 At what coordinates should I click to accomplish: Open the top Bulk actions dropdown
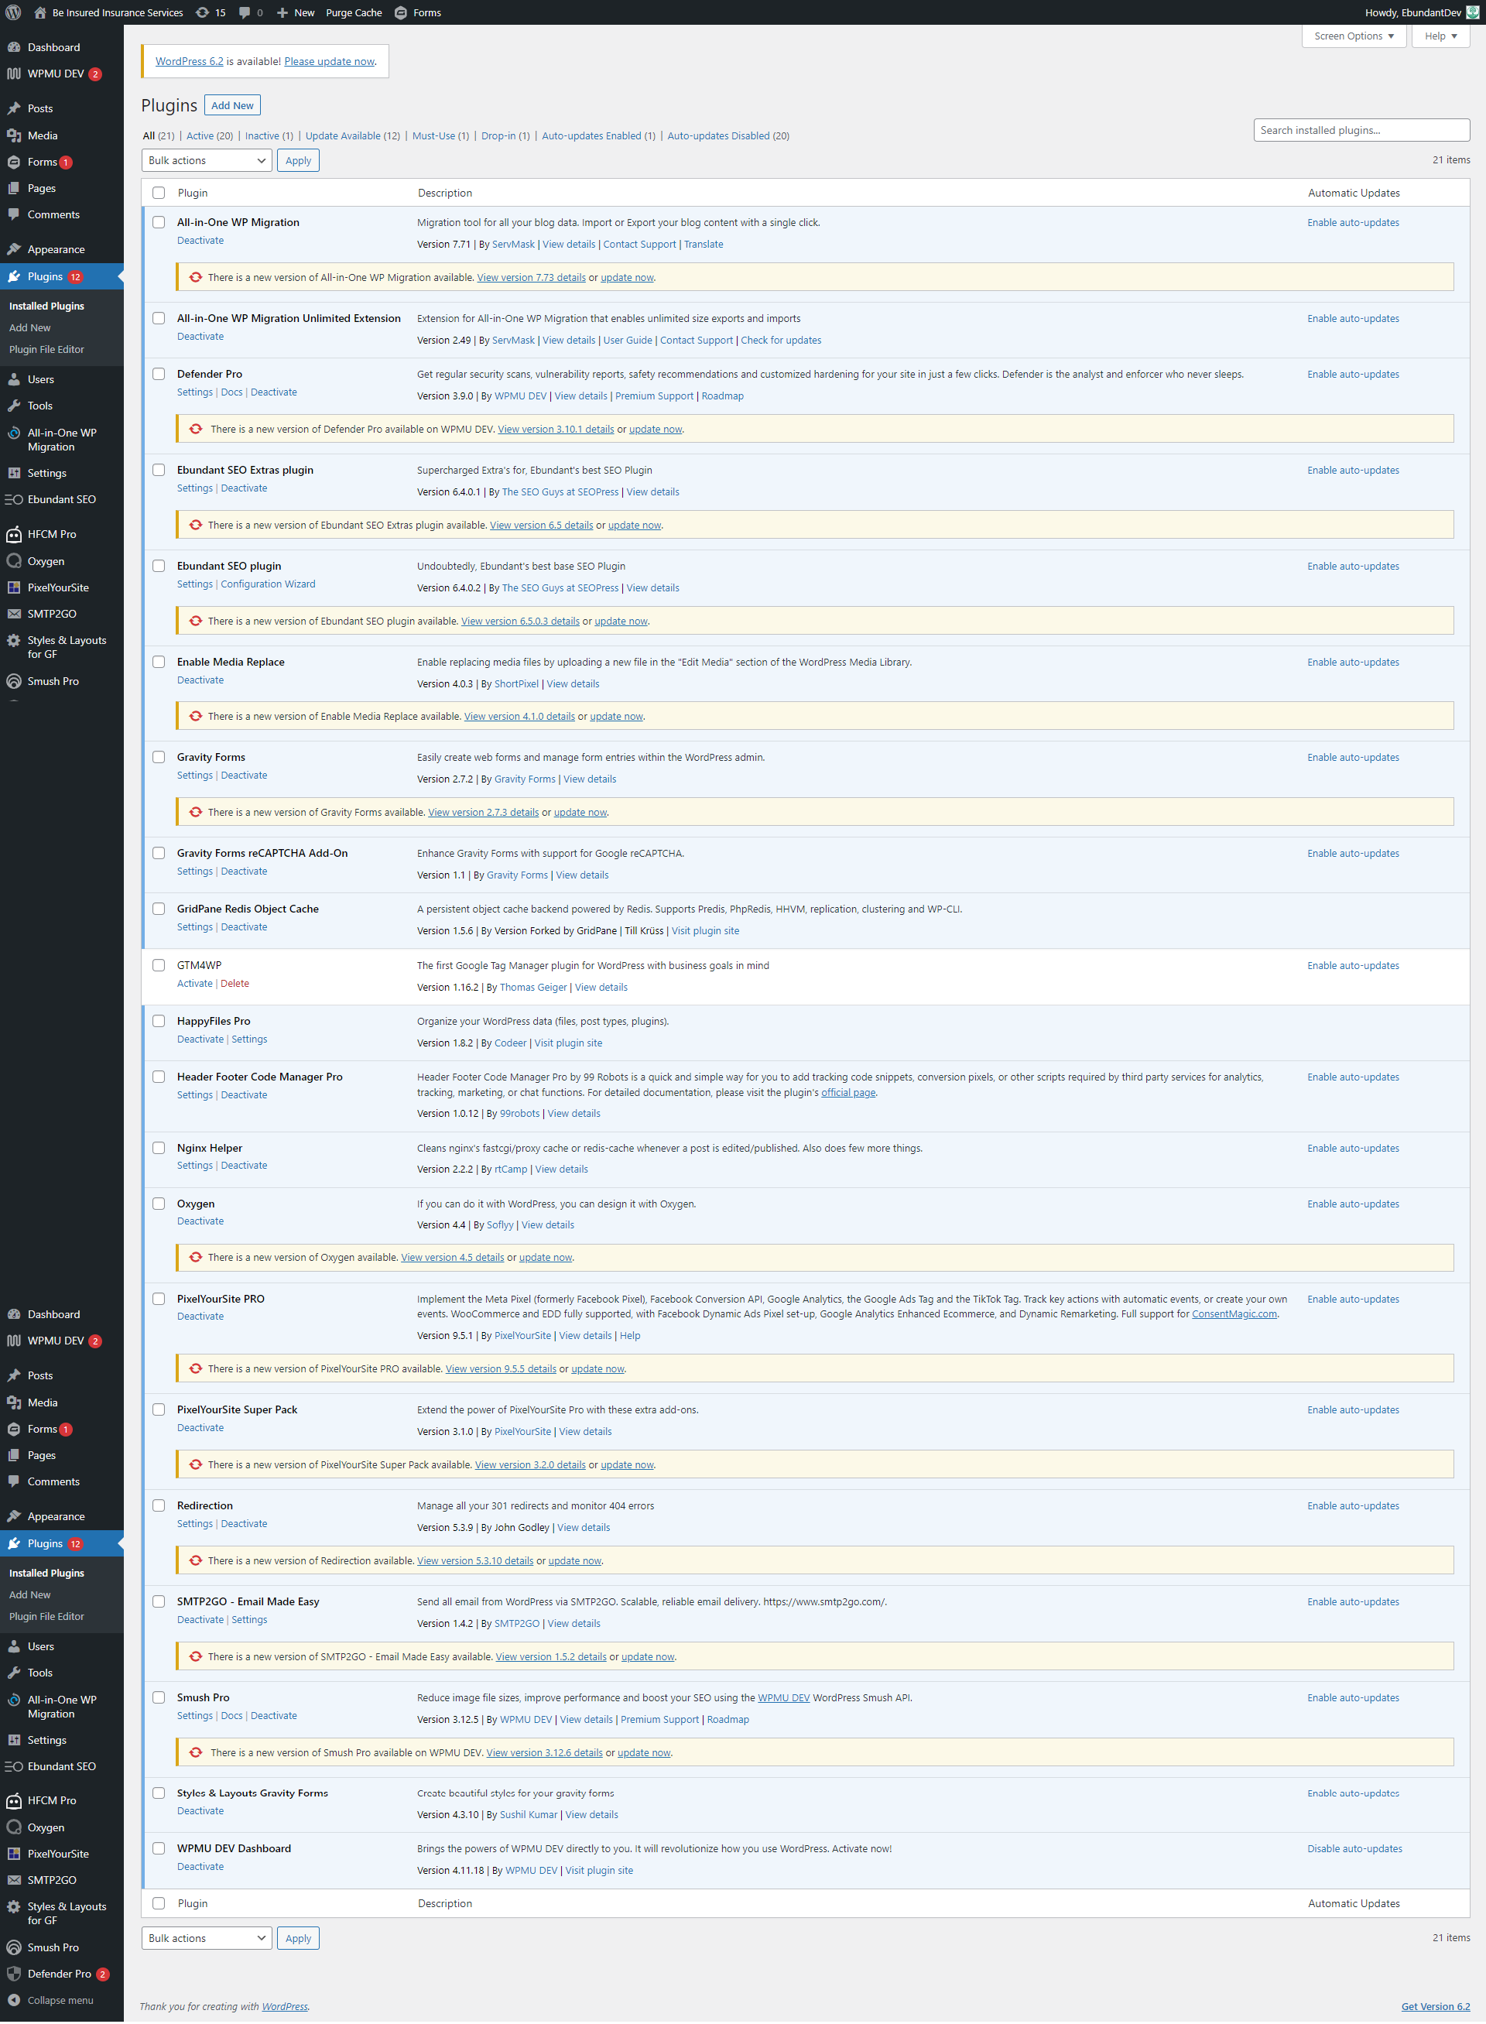206,160
